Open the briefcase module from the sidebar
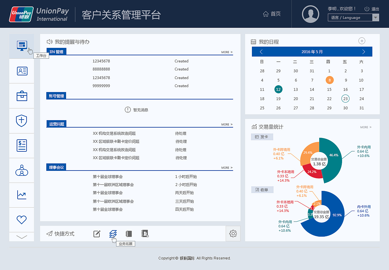The image size is (389, 270). click(x=22, y=96)
